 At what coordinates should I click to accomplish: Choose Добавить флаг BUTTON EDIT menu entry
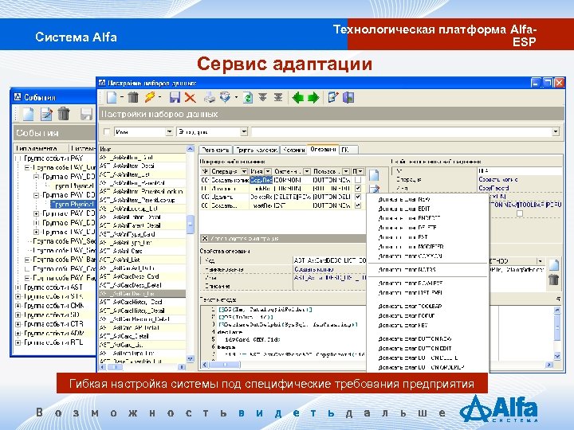pos(427,349)
